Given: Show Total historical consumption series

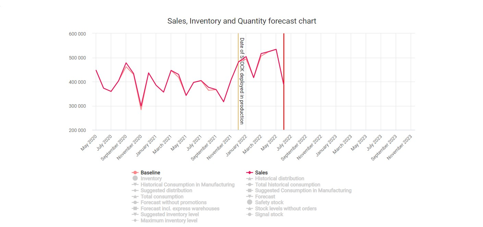Looking at the screenshot, I should coord(288,185).
